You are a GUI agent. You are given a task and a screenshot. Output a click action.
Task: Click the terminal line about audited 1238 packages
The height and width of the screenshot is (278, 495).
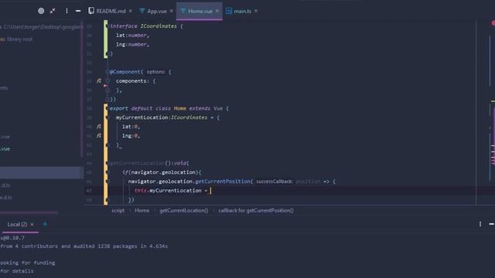click(x=84, y=246)
